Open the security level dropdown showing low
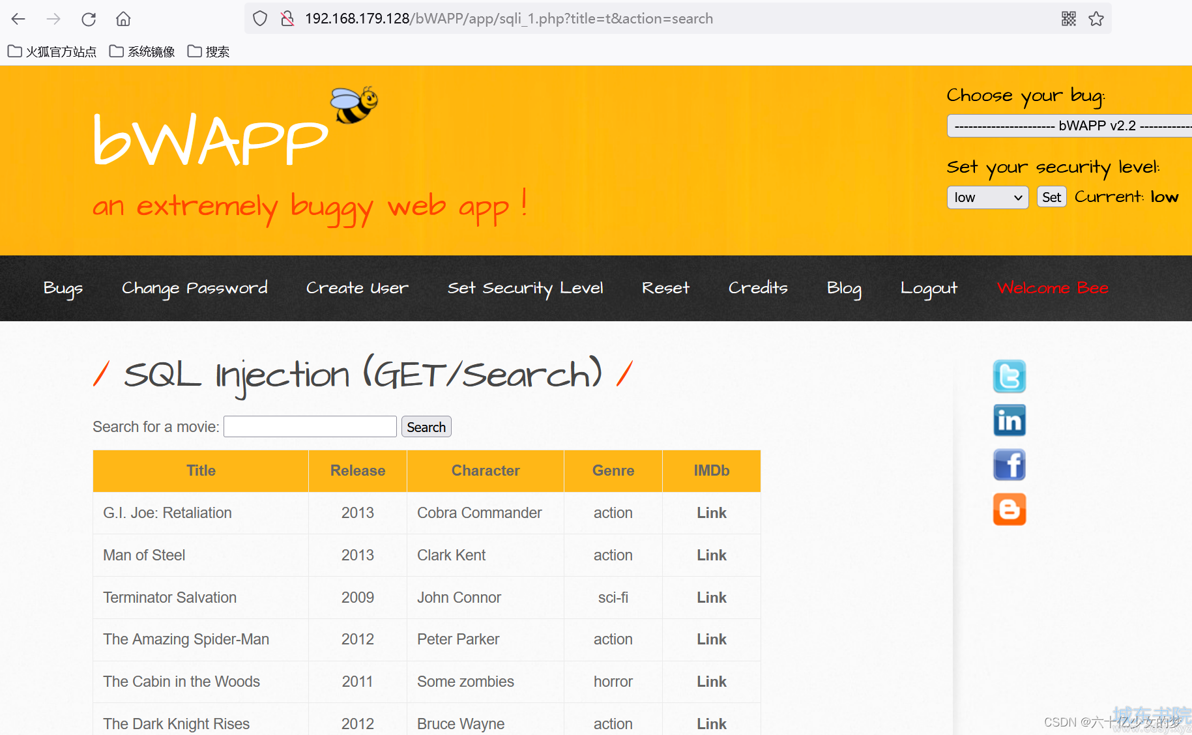The height and width of the screenshot is (735, 1192). [987, 197]
